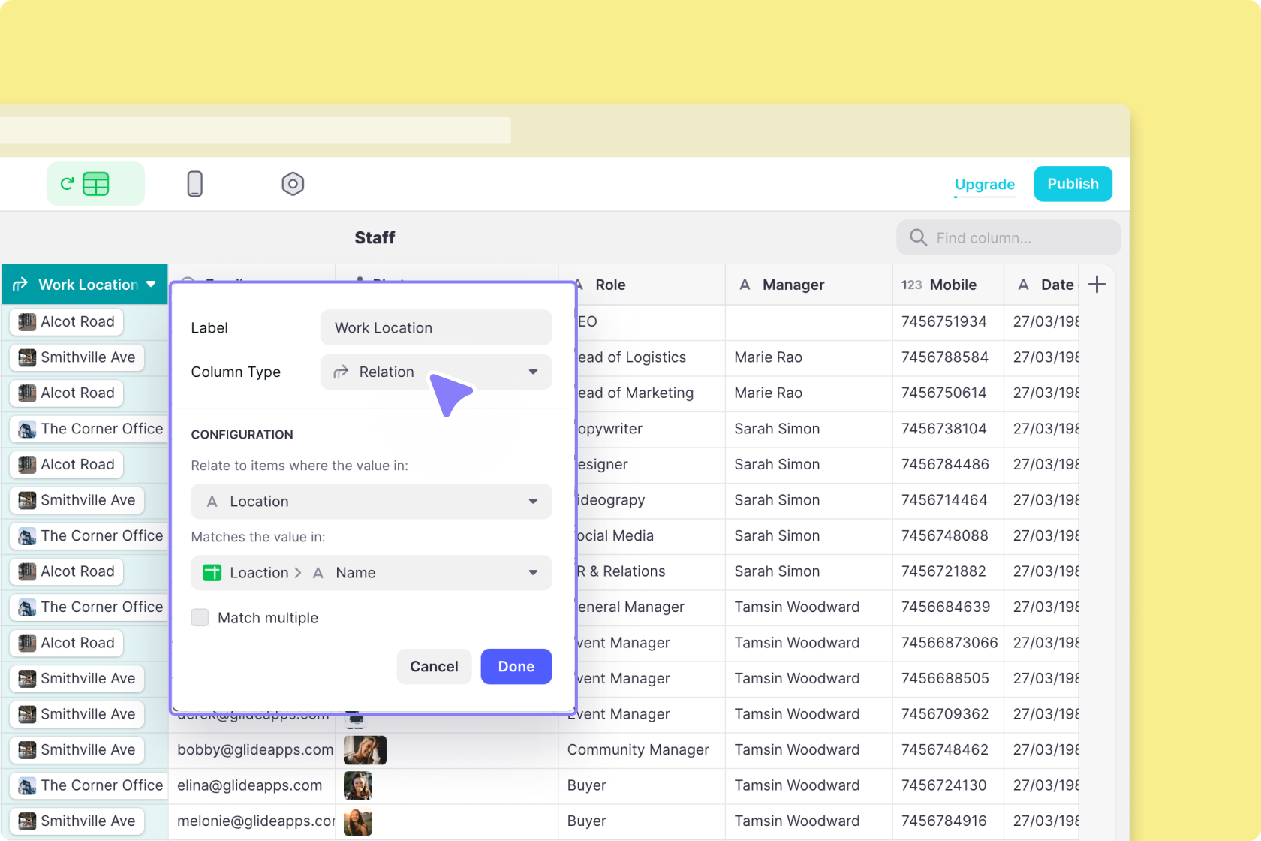Enable the Match multiple checkbox
This screenshot has height=841, width=1261.
[x=200, y=617]
